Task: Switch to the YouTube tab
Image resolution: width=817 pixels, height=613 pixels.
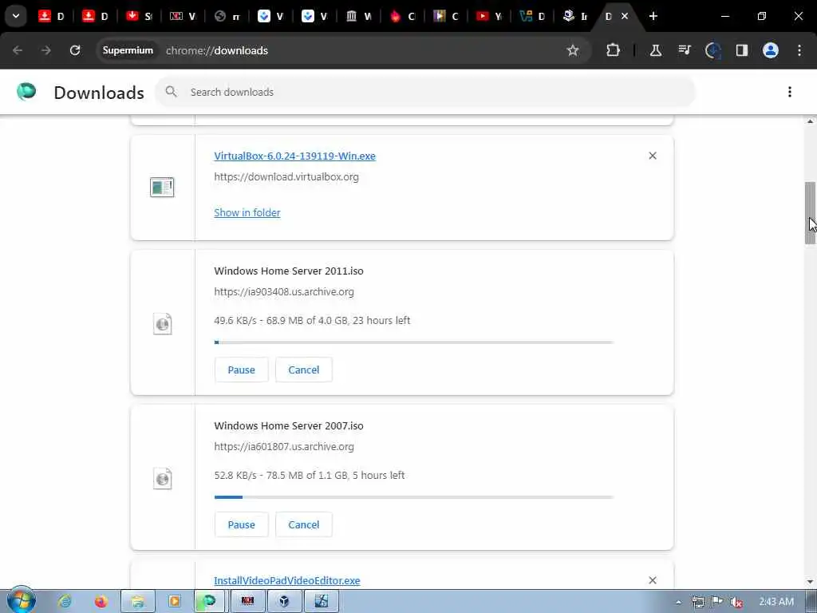Action: tap(488, 16)
